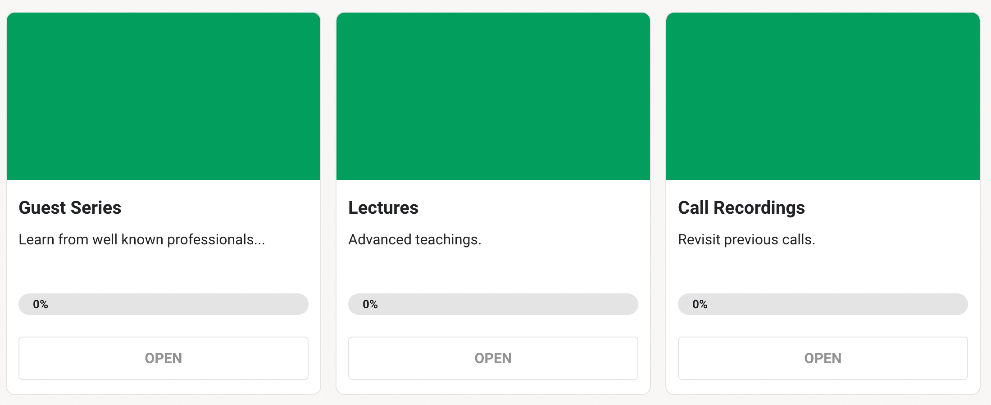Viewport: 991px width, 405px height.
Task: Open the Guest Series course
Action: tap(164, 358)
